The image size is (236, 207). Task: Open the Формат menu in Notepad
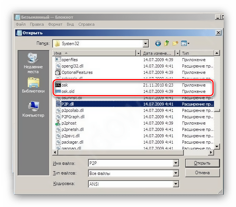55,24
